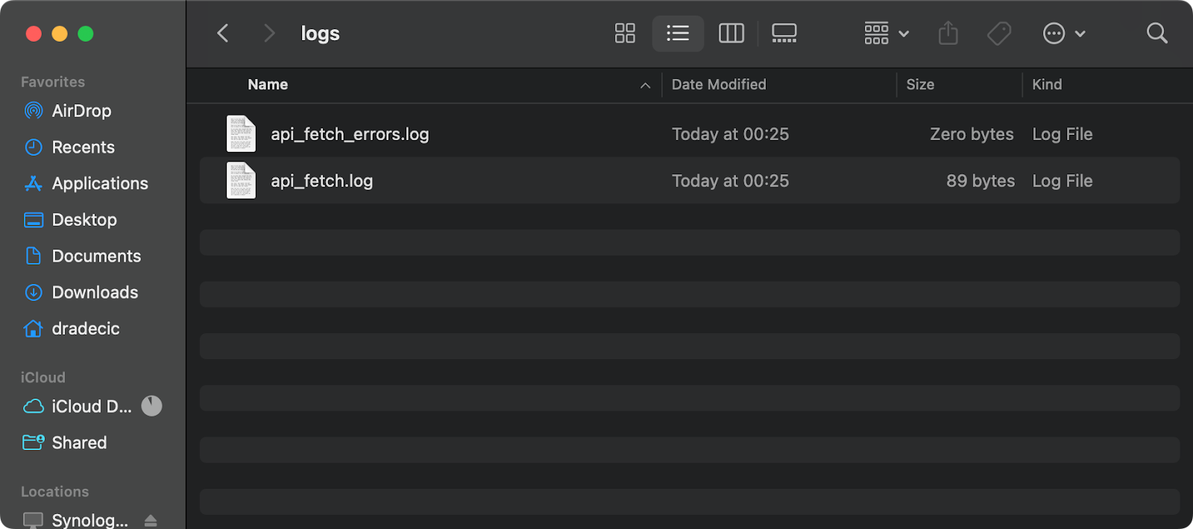Go forward with the right chevron
The width and height of the screenshot is (1193, 529).
[x=269, y=33]
